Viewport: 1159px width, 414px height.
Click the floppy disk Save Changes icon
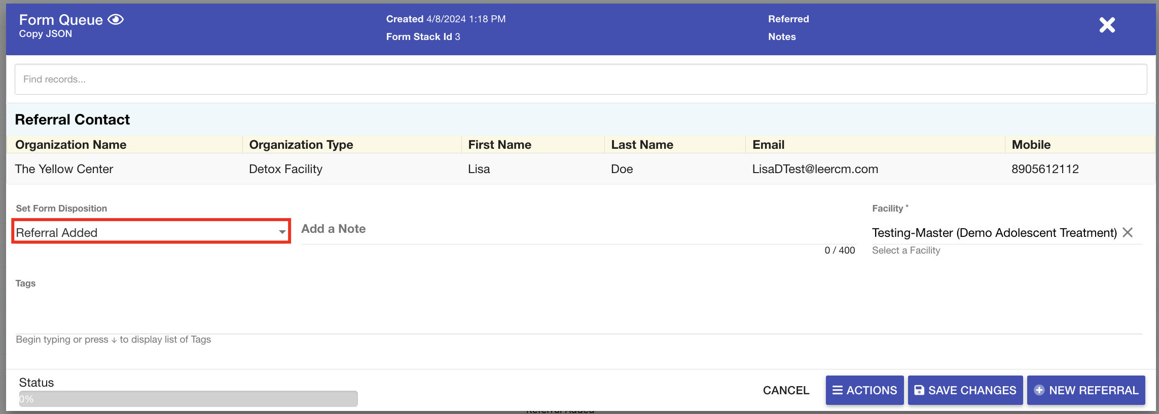[919, 390]
